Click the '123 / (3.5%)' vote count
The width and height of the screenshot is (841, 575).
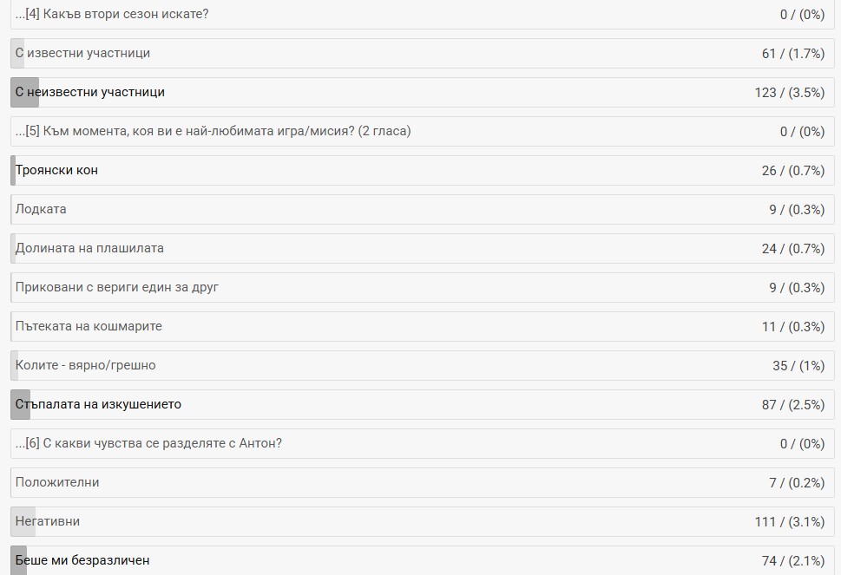click(x=789, y=93)
